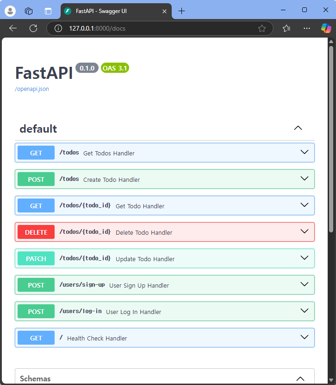Image resolution: width=336 pixels, height=385 pixels.
Task: Expand PATCH /todos/{todo_id} Update Todo Handler
Action: point(165,258)
